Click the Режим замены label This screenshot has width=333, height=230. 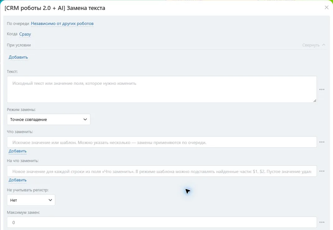21,110
